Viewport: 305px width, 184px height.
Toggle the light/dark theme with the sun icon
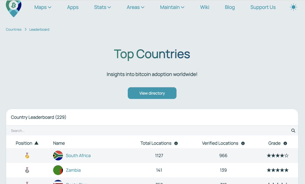click(293, 7)
